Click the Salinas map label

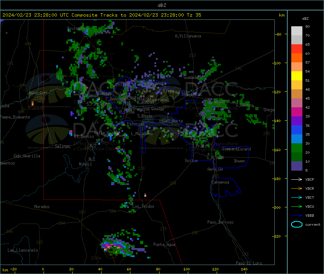click(62, 146)
